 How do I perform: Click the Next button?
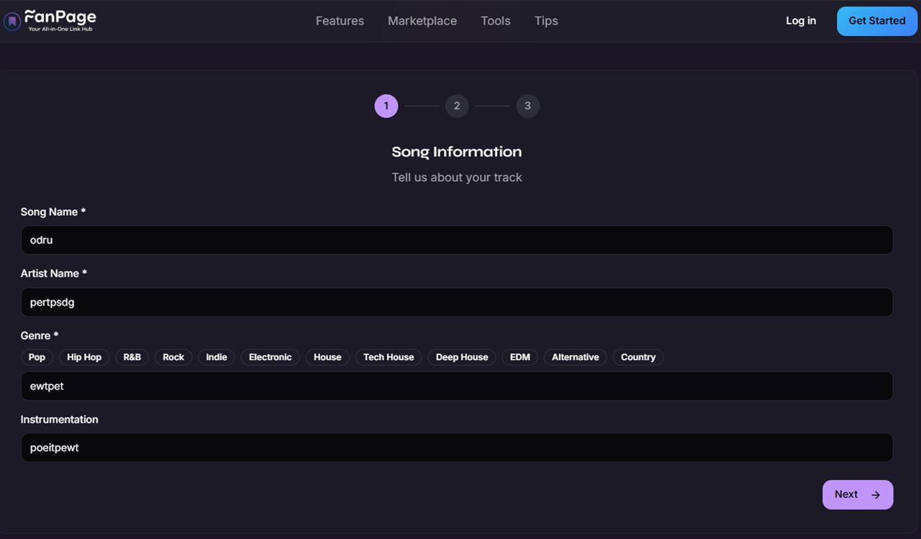853,494
